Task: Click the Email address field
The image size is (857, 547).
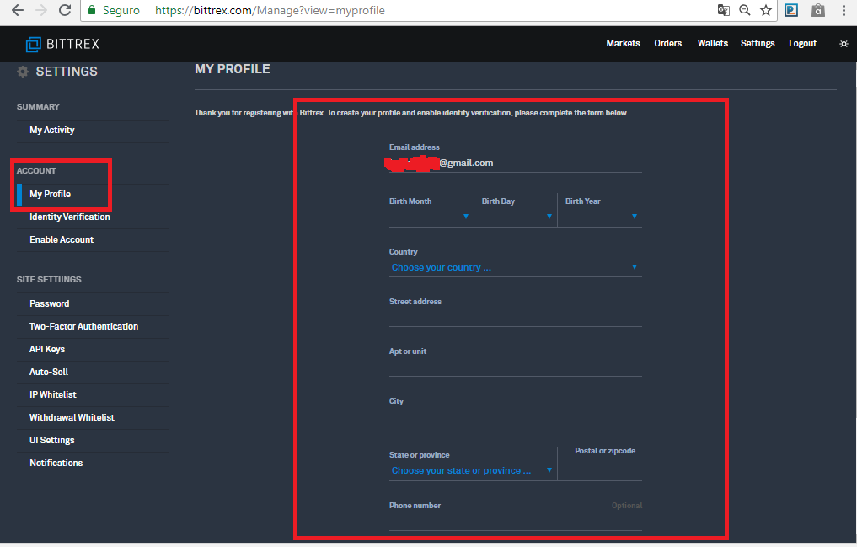Action: [x=515, y=163]
